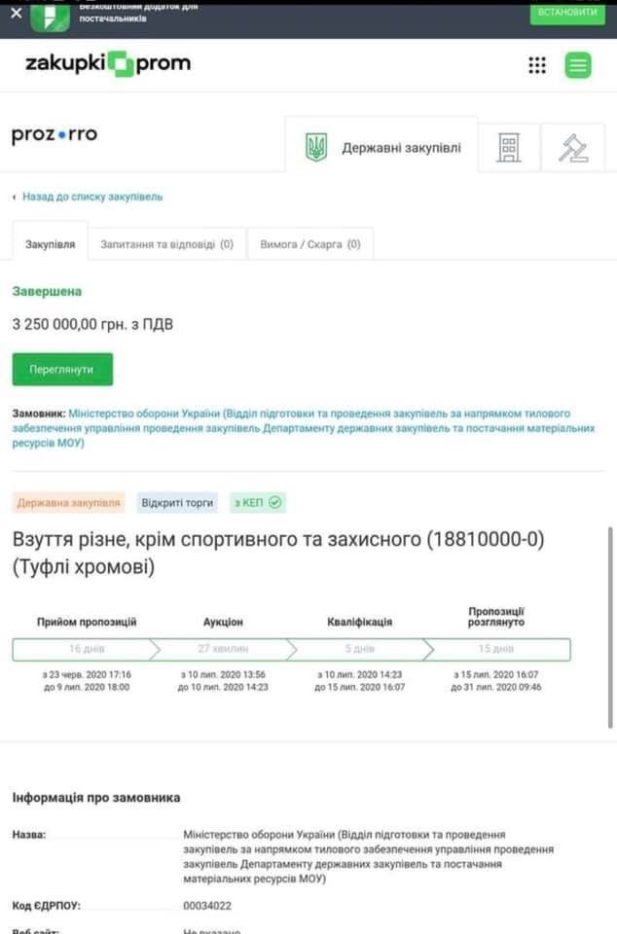Screen dimensions: 617x934
Task: Click the green Переглянути button
Action: (62, 370)
